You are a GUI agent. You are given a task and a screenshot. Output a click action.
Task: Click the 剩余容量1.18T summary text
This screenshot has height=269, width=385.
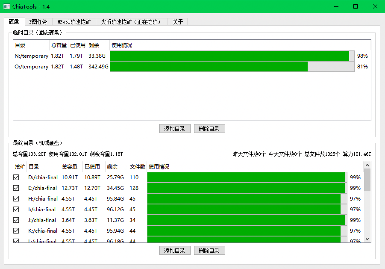click(x=106, y=154)
